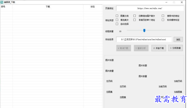Click the 1 分析数据 button
The image size is (189, 108).
pyautogui.click(x=175, y=48)
